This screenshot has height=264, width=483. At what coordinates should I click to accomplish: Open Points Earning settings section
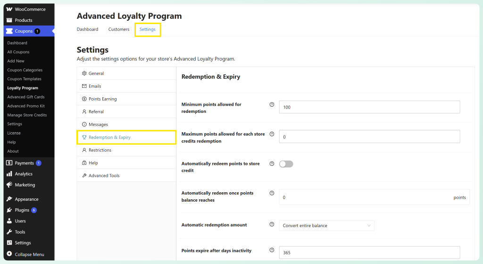click(x=126, y=99)
